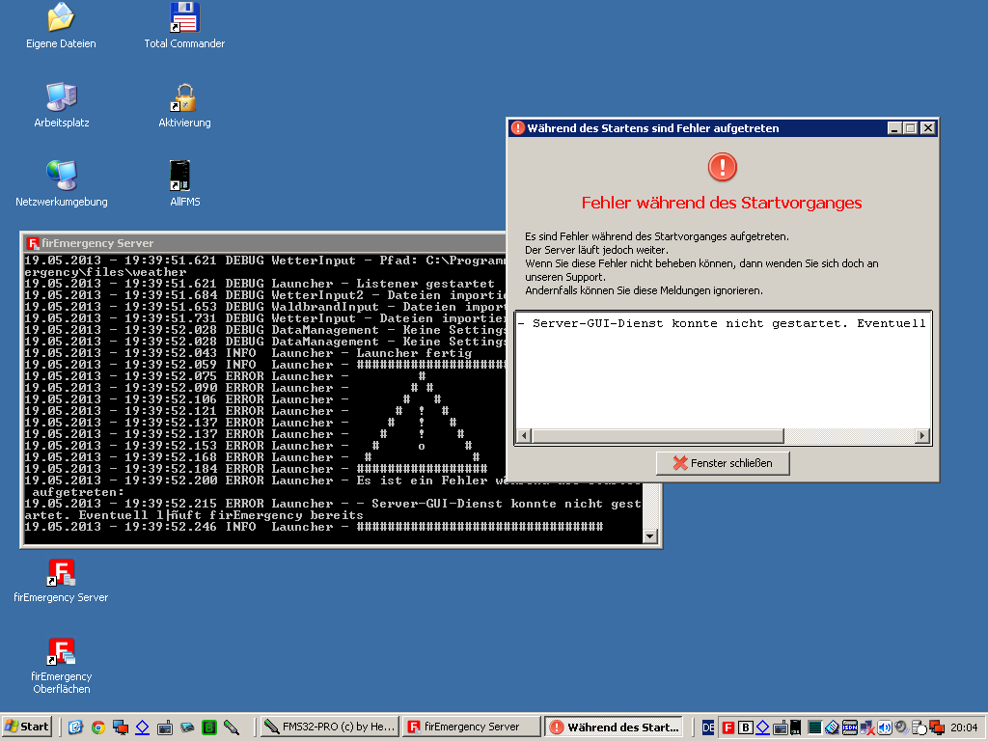Launch the AllFMS desktop shortcut
Screen dimensions: 988x741
pos(184,176)
